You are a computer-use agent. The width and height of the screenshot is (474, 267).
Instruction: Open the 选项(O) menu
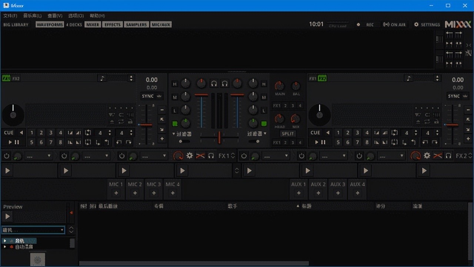(x=76, y=16)
